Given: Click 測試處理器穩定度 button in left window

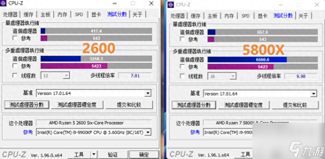Looking at the screenshot, I should (77, 105).
